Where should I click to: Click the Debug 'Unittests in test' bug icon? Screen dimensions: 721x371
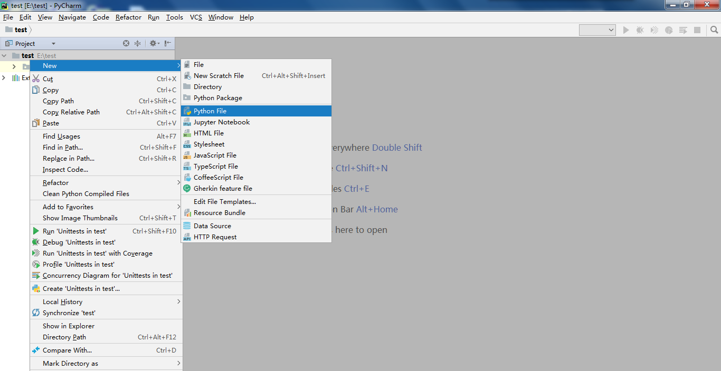(36, 242)
